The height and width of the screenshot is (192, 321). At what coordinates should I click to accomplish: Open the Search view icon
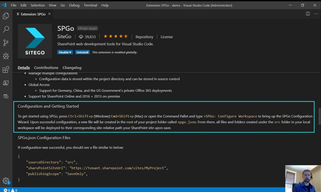coord(6,29)
